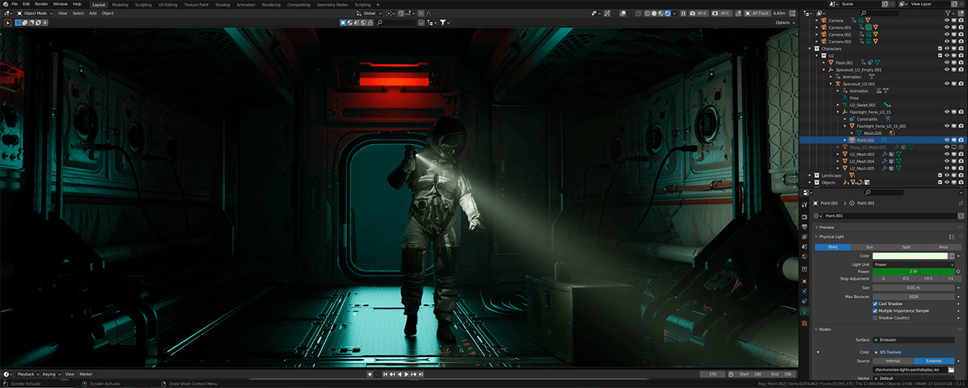The width and height of the screenshot is (968, 388).
Task: Open the Light Unit dropdown
Action: (x=913, y=264)
